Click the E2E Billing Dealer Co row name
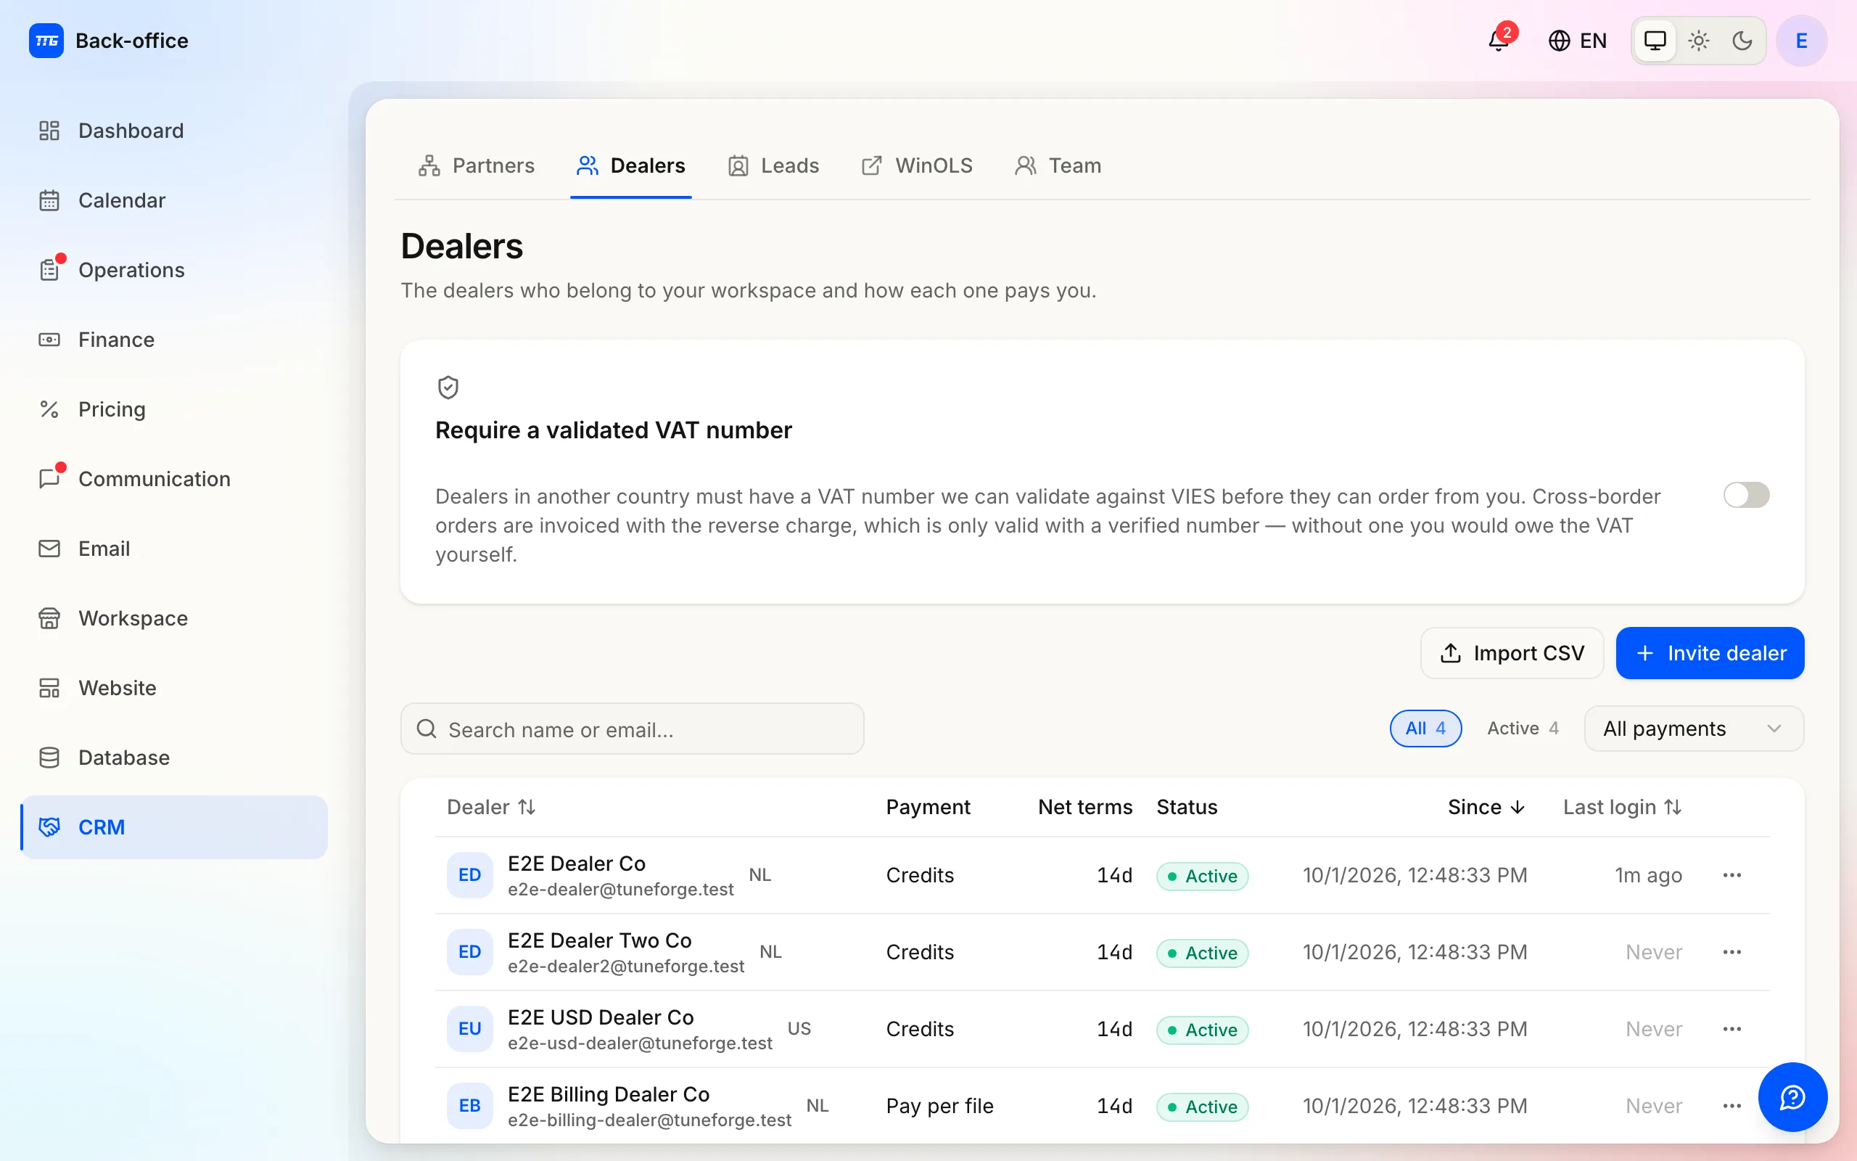This screenshot has height=1161, width=1857. click(609, 1094)
